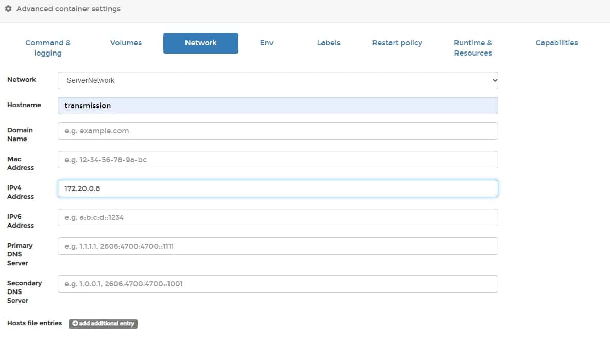Viewport: 610px width, 344px height.
Task: Open the Volumes tab
Action: (x=126, y=43)
